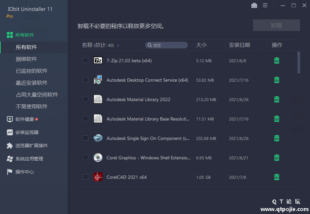Open the hamburger menu icon
Viewport: 310px width, 214px height.
265,5
